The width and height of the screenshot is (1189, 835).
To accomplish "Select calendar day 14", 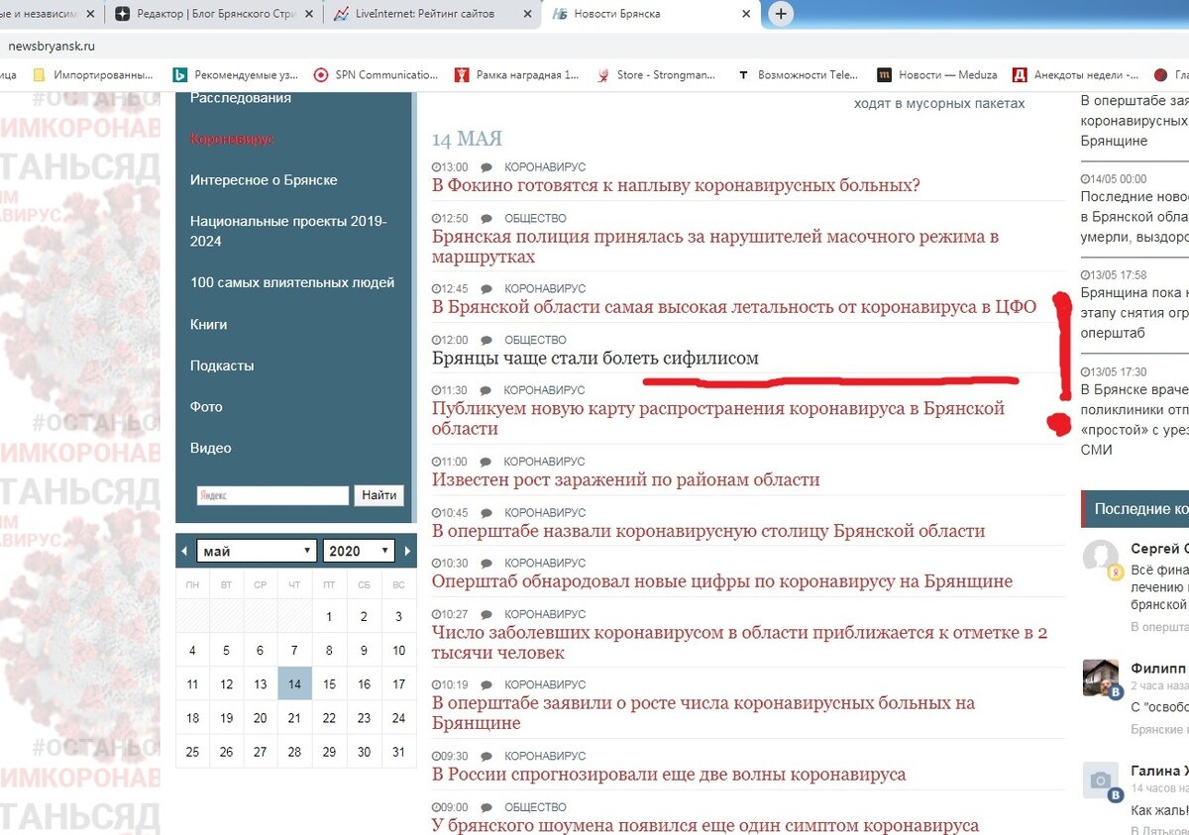I will pyautogui.click(x=294, y=683).
